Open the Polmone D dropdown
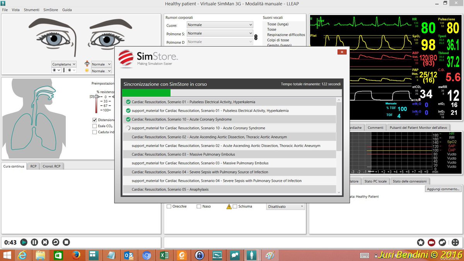This screenshot has width=464, height=261. point(220,42)
